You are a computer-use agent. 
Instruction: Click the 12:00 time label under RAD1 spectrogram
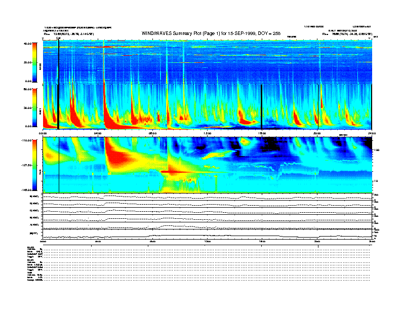tap(208, 133)
